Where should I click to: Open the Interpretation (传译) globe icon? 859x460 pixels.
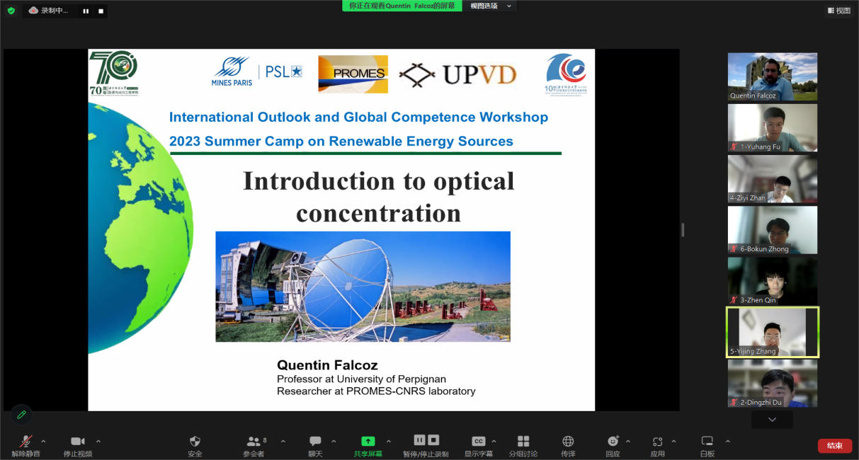[x=568, y=442]
